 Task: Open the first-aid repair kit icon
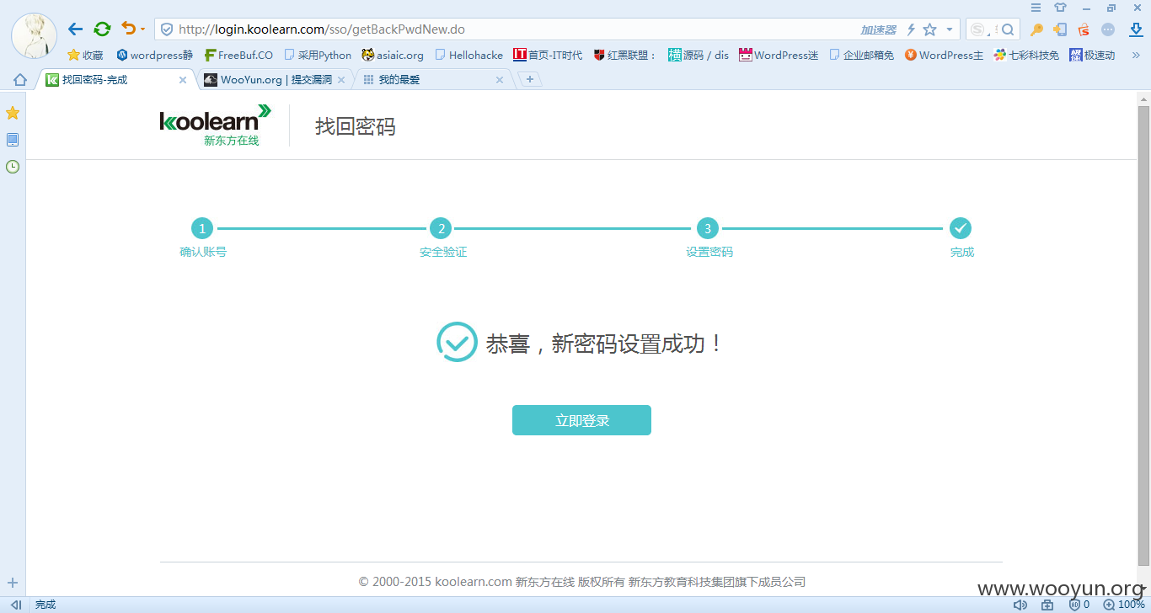point(1047,605)
